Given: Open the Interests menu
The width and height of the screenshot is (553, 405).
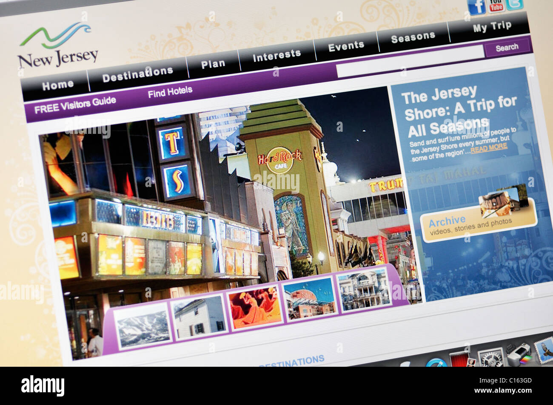Looking at the screenshot, I should (277, 55).
